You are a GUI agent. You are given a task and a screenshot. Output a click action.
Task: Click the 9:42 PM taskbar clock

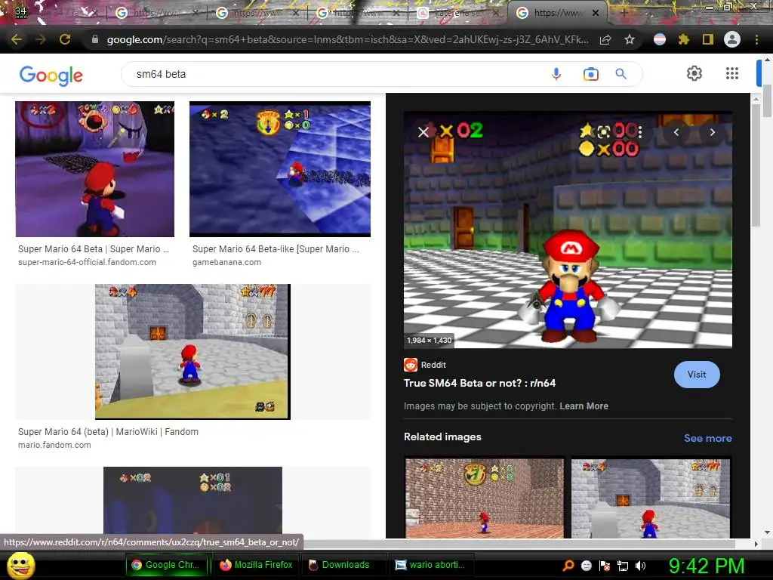click(706, 566)
